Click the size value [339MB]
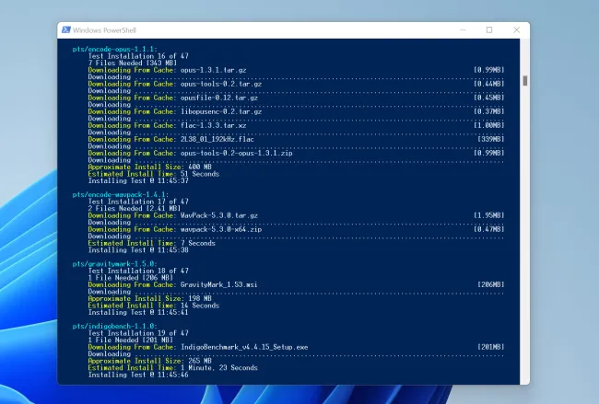The height and width of the screenshot is (404, 599). pos(491,139)
